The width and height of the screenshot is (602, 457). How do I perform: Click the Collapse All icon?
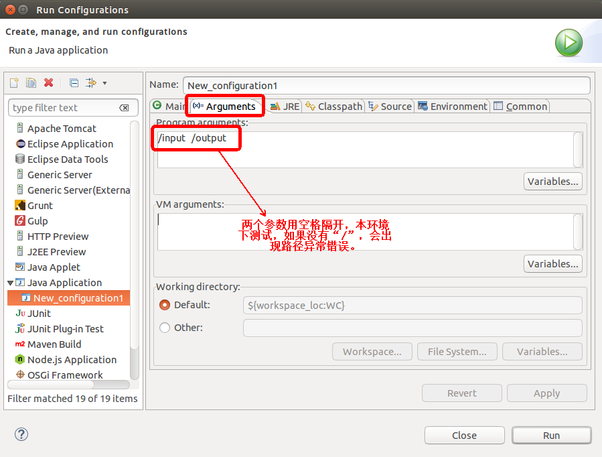coord(74,82)
